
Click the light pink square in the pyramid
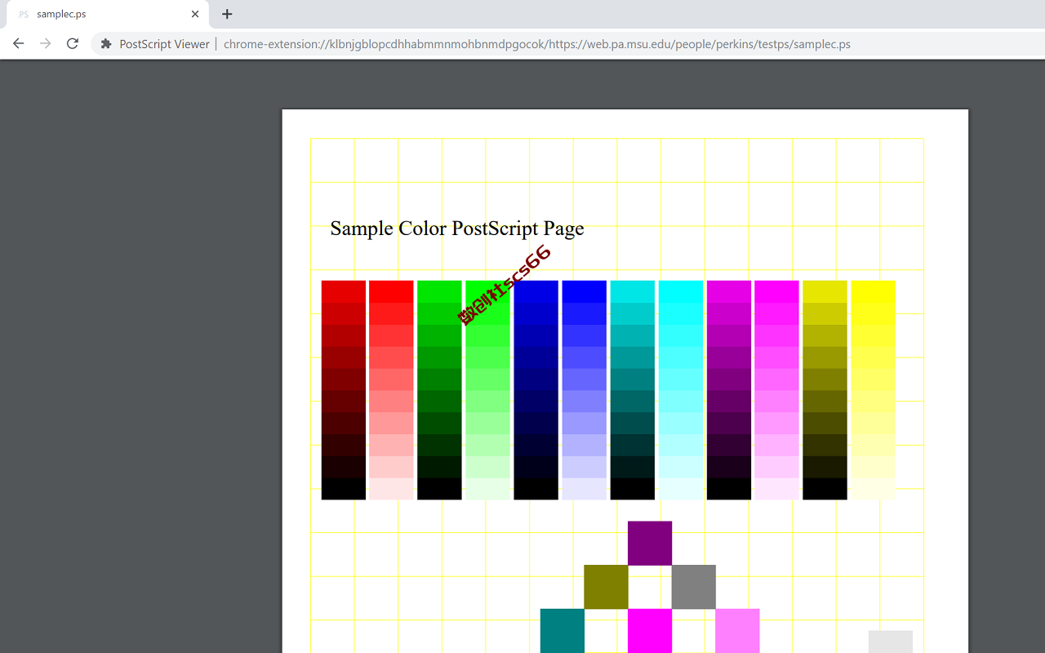[737, 631]
